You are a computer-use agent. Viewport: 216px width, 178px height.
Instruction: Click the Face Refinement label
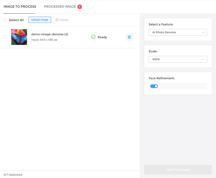[x=162, y=78]
